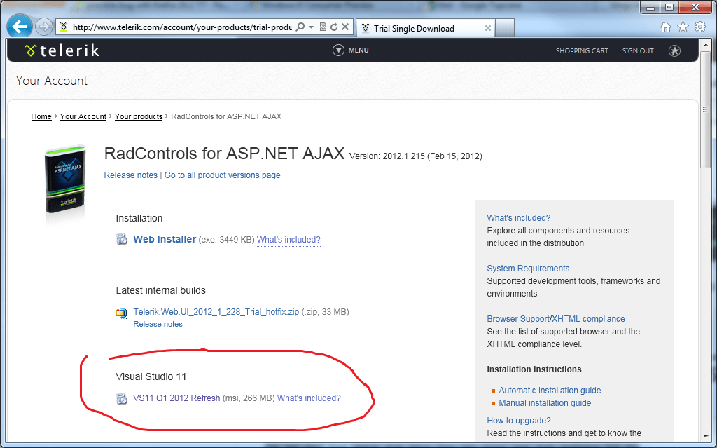Click the Refresh page icon
This screenshot has width=717, height=448.
tap(334, 27)
